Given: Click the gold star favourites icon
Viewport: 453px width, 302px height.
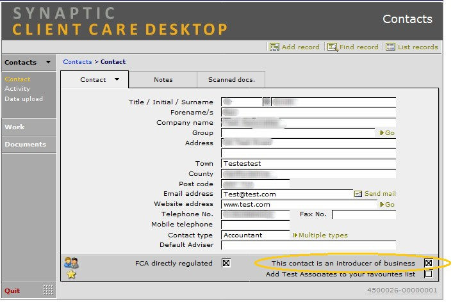Looking at the screenshot, I should click(x=71, y=274).
